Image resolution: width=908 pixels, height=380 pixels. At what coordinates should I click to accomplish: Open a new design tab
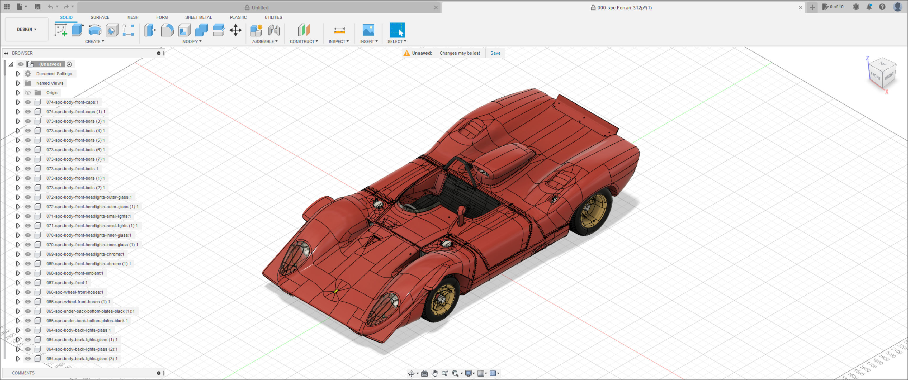point(812,7)
